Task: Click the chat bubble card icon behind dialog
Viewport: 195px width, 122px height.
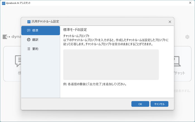Action: (18, 61)
